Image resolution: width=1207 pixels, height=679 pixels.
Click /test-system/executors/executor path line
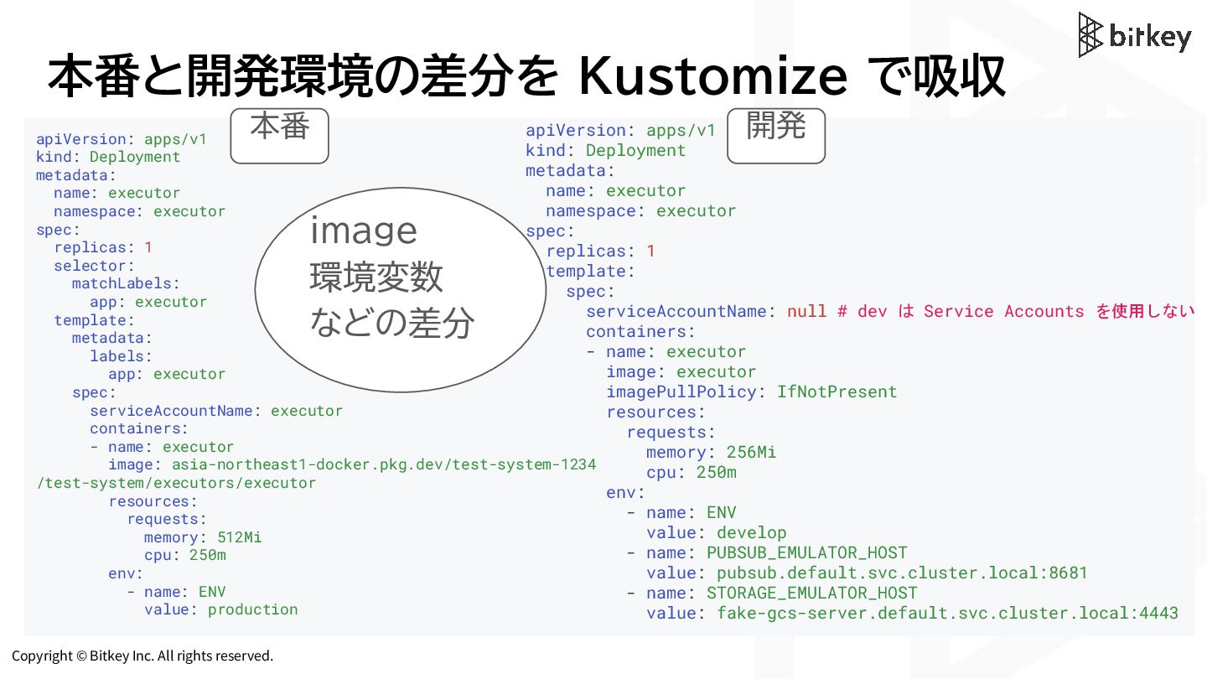(x=176, y=483)
